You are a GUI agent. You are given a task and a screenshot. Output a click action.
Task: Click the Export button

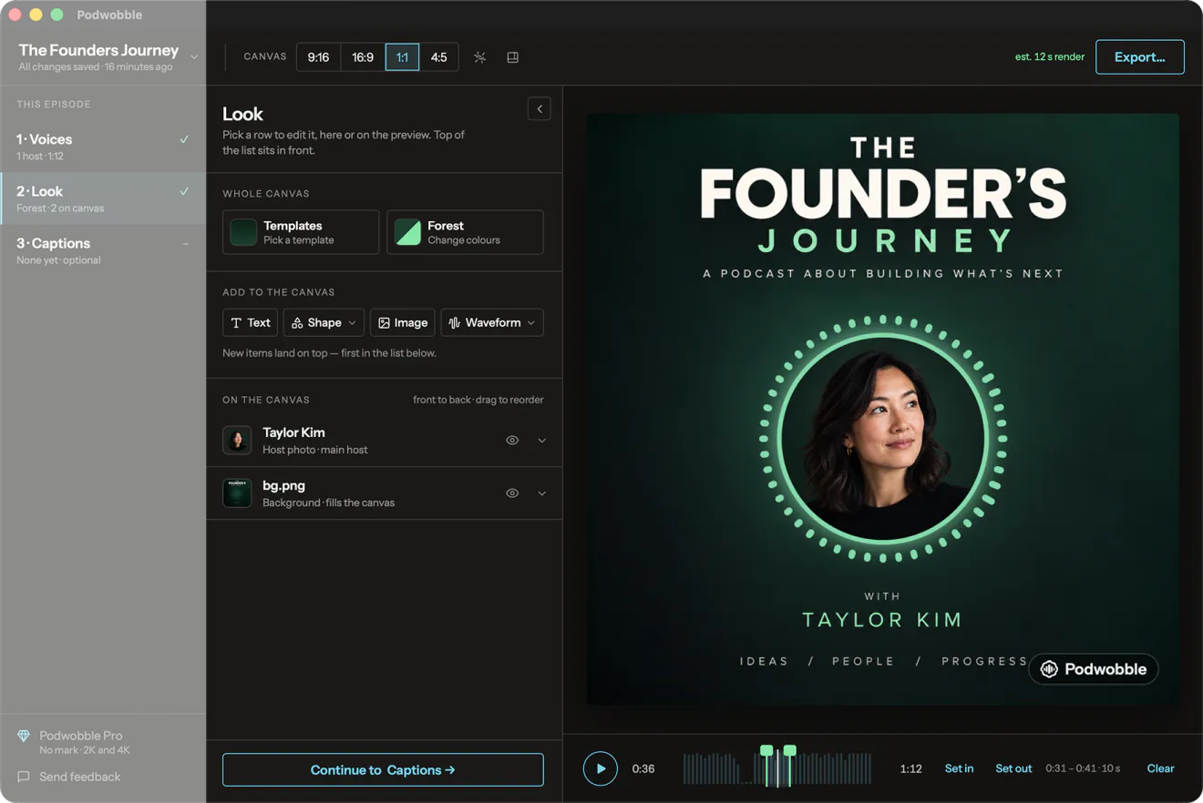[x=1140, y=56]
